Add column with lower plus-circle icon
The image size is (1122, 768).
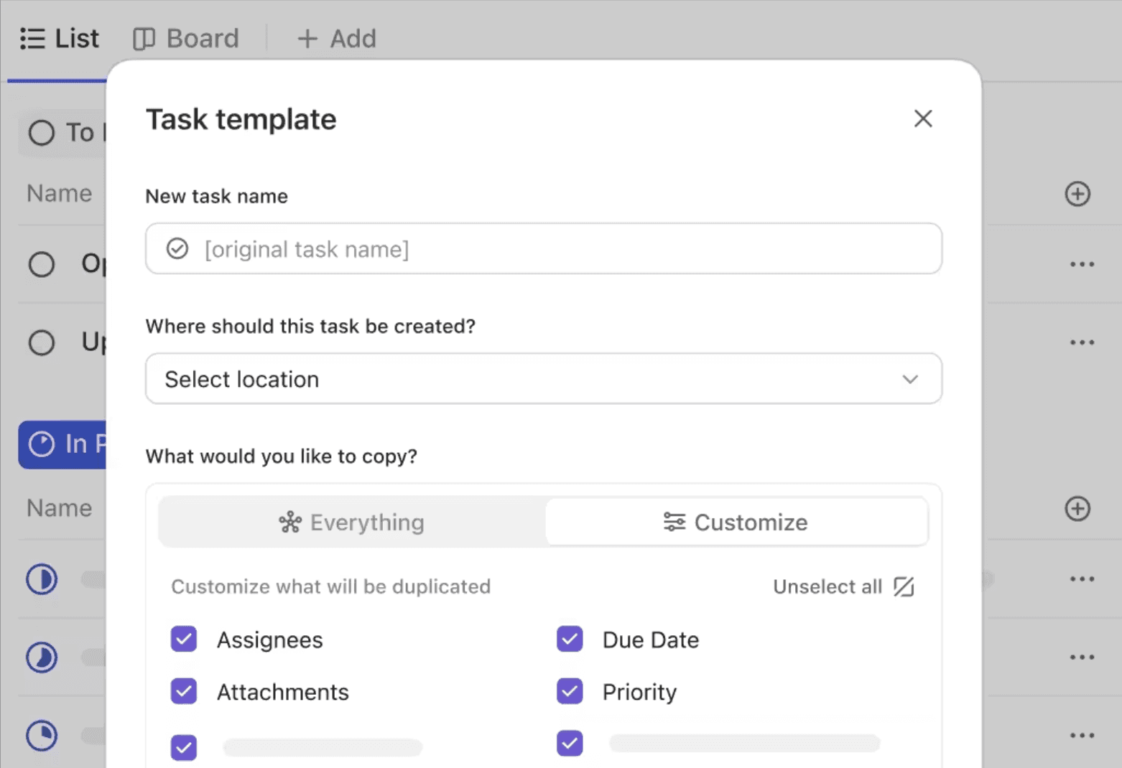click(x=1077, y=509)
